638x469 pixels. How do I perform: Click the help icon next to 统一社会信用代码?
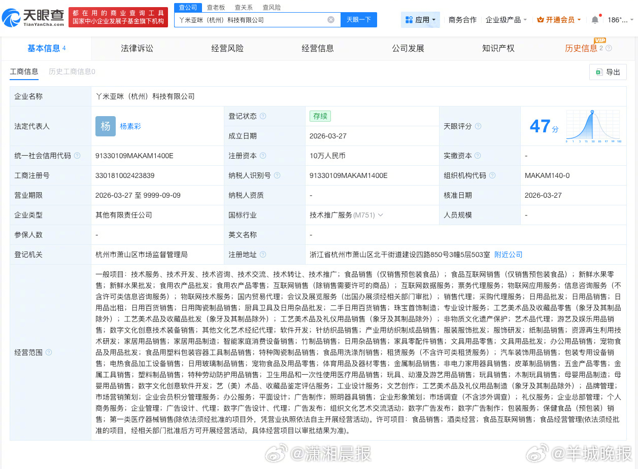click(77, 156)
